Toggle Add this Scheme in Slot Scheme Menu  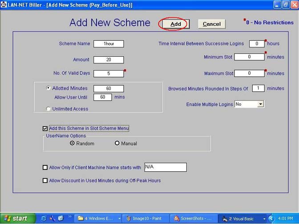[45, 129]
